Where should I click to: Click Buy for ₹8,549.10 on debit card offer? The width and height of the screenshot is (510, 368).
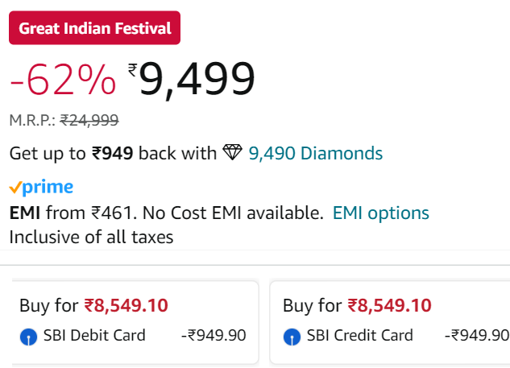pyautogui.click(x=93, y=305)
